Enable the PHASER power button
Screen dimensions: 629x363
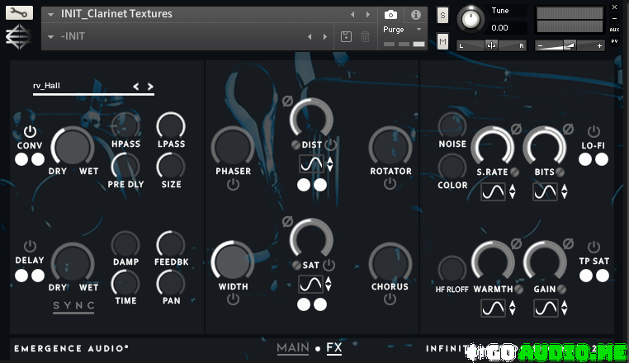pyautogui.click(x=233, y=185)
